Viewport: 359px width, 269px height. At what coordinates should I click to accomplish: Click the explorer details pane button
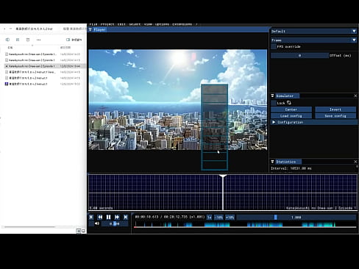click(x=74, y=40)
